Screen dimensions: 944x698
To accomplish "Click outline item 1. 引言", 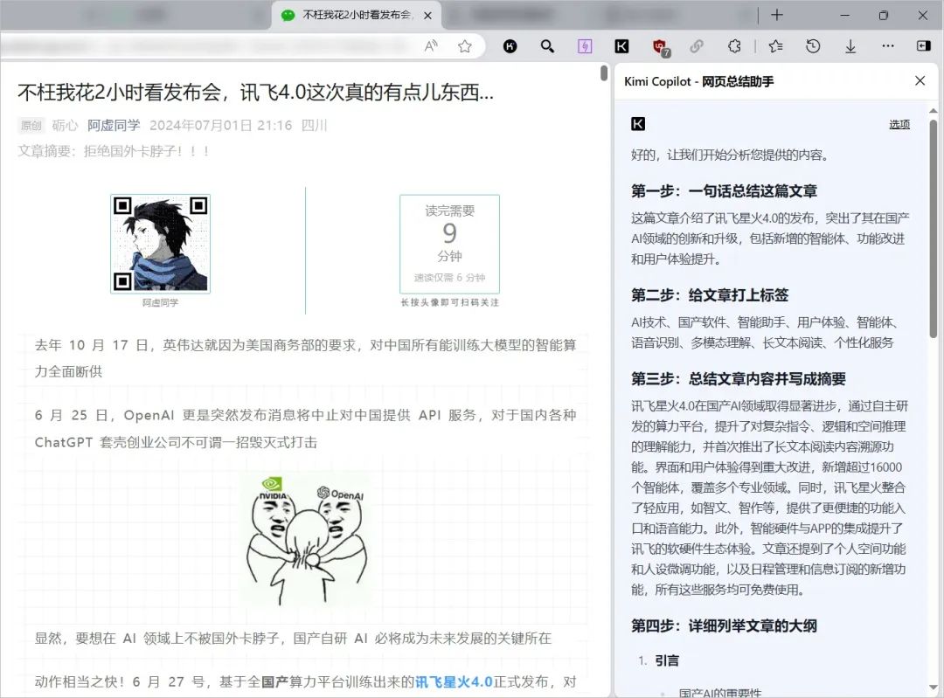I will click(x=659, y=660).
